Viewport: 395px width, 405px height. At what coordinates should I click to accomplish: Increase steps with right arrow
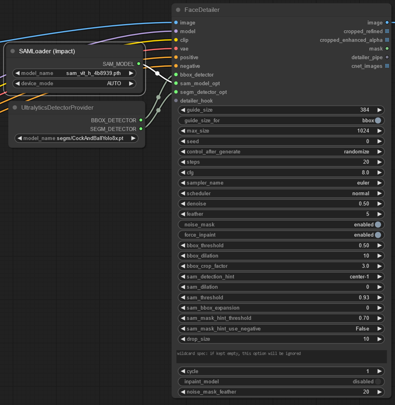[380, 162]
